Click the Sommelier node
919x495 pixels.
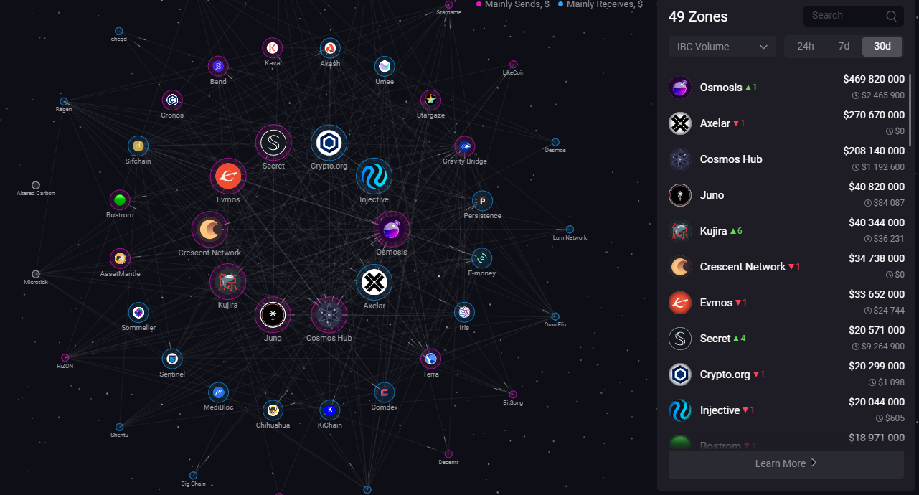click(x=138, y=313)
